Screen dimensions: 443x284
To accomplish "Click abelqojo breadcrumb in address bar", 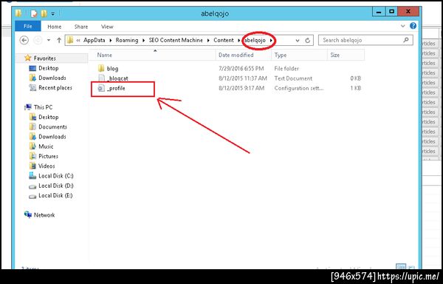I will pyautogui.click(x=255, y=40).
